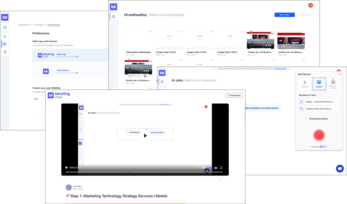Select Screen recording mode

pyautogui.click(x=319, y=84)
